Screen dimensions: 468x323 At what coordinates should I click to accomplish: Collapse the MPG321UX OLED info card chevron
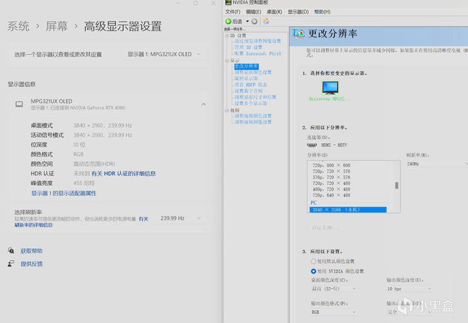tap(203, 104)
